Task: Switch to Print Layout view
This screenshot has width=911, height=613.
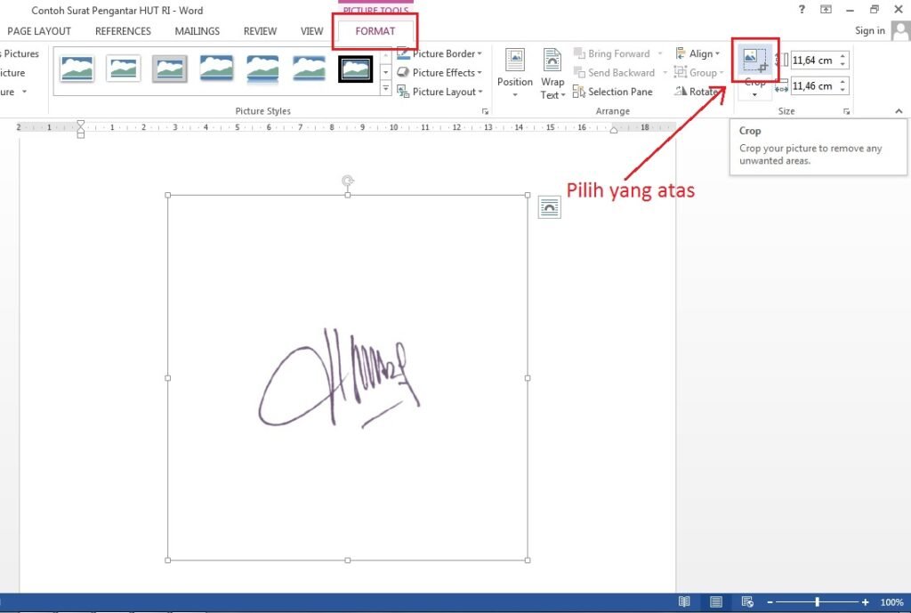Action: click(x=716, y=602)
